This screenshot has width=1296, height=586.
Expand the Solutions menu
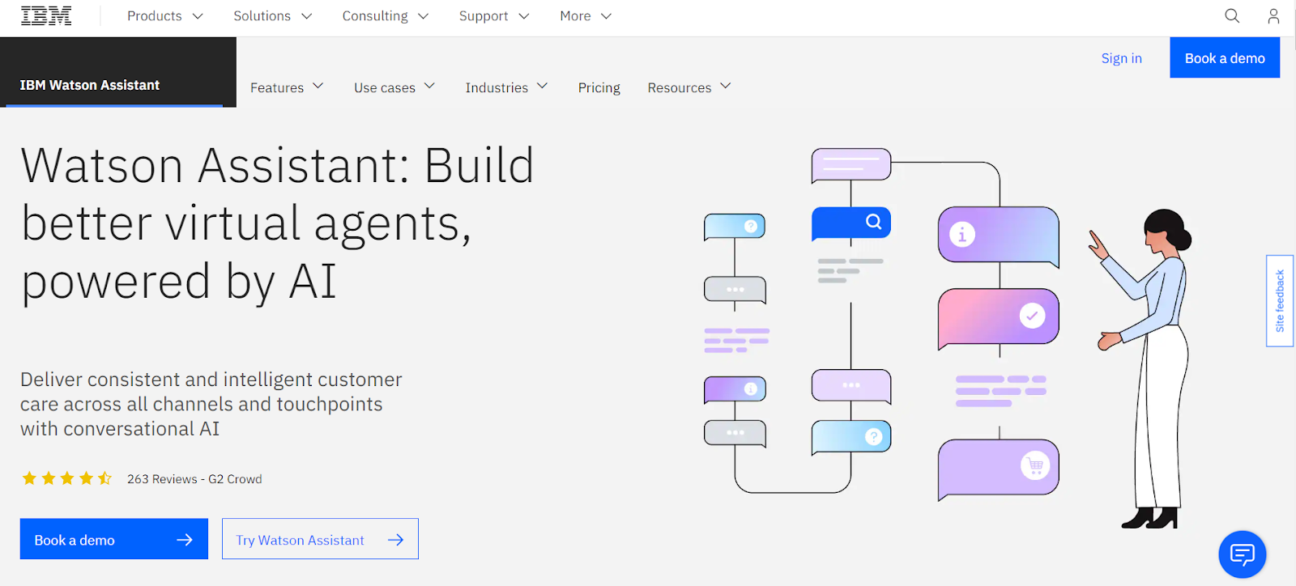tap(273, 16)
